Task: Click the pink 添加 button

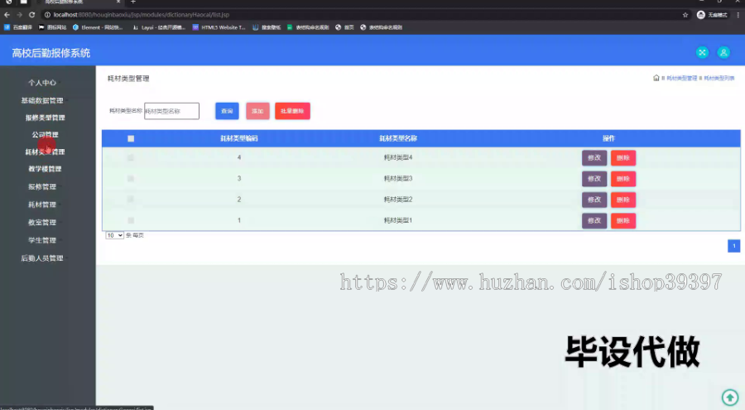Action: click(x=257, y=111)
